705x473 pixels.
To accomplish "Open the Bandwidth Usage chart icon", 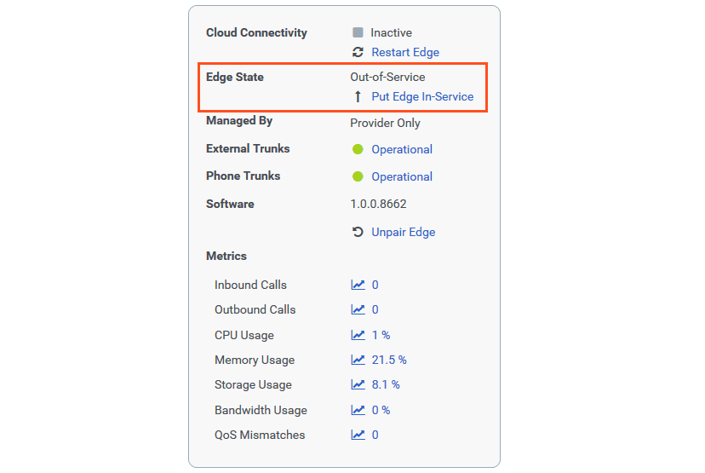I will [358, 410].
